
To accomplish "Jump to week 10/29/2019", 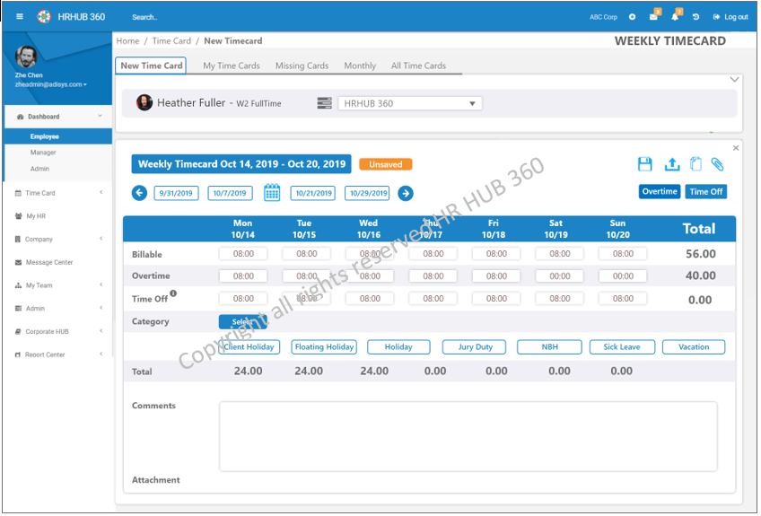I will [367, 193].
